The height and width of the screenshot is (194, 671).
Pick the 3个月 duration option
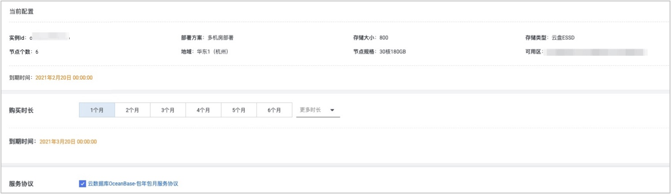click(168, 110)
